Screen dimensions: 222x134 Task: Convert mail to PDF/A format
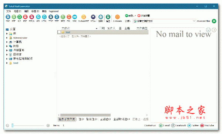(31, 18)
